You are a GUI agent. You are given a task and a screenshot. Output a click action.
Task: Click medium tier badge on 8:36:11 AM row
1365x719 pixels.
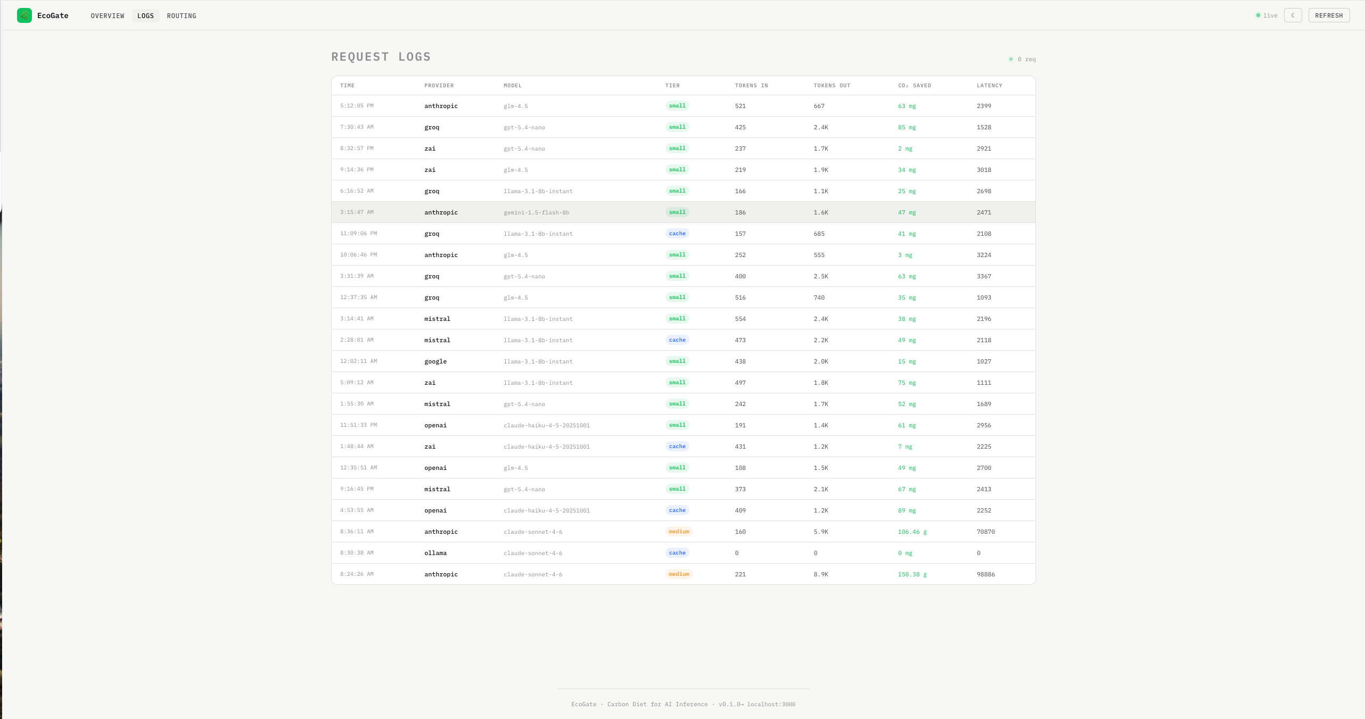[x=679, y=532]
